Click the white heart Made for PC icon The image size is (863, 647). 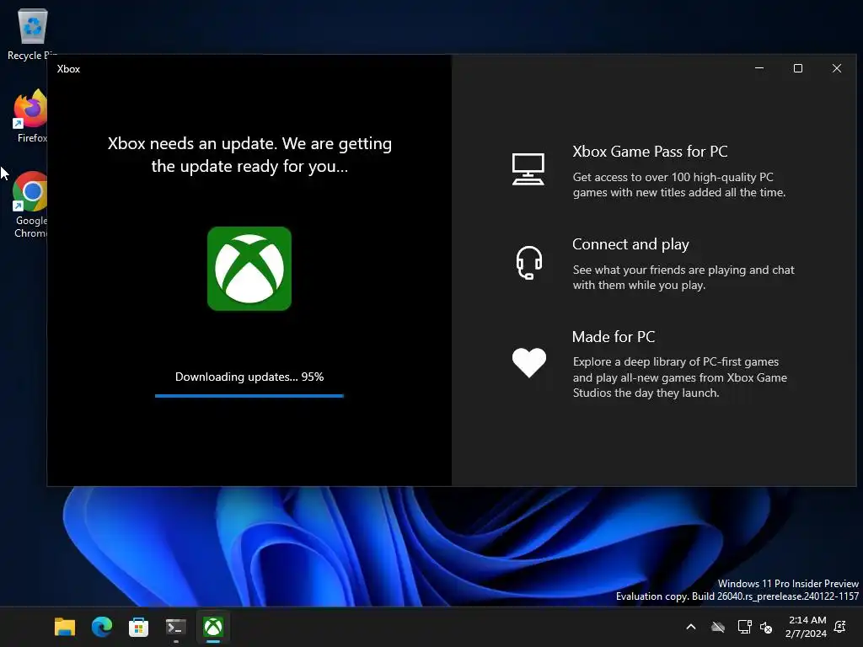[x=529, y=362]
